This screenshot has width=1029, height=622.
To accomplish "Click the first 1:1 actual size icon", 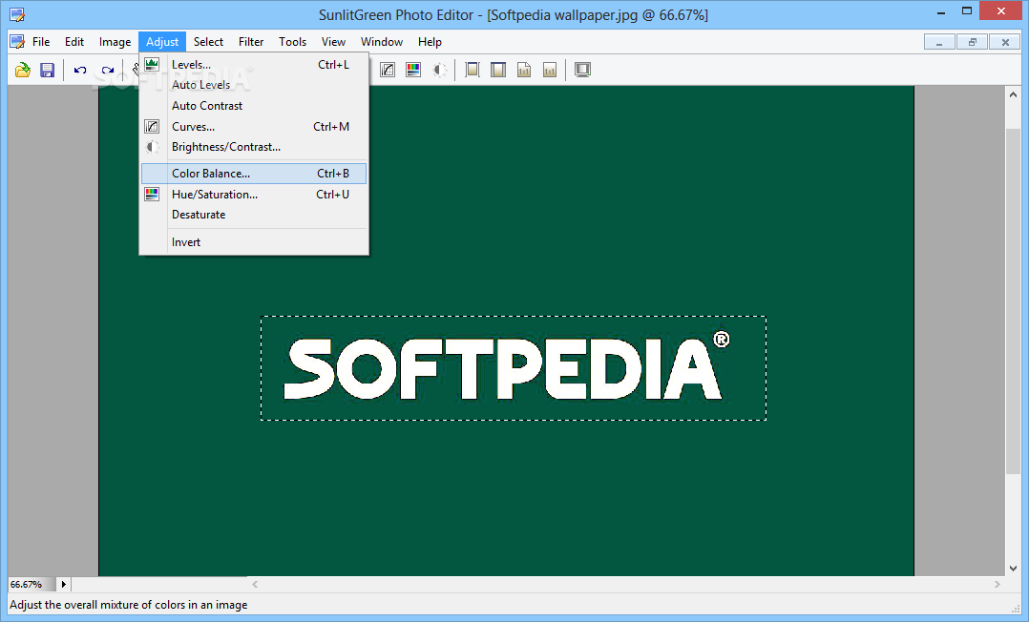I will point(524,70).
